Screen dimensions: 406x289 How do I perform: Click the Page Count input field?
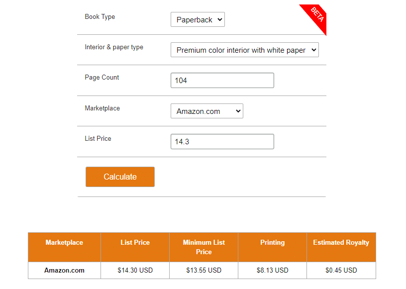tap(222, 80)
